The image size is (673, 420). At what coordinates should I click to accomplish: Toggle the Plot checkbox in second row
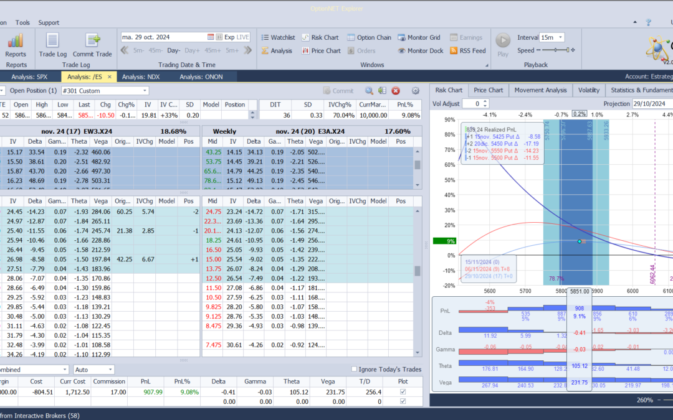coord(403,401)
